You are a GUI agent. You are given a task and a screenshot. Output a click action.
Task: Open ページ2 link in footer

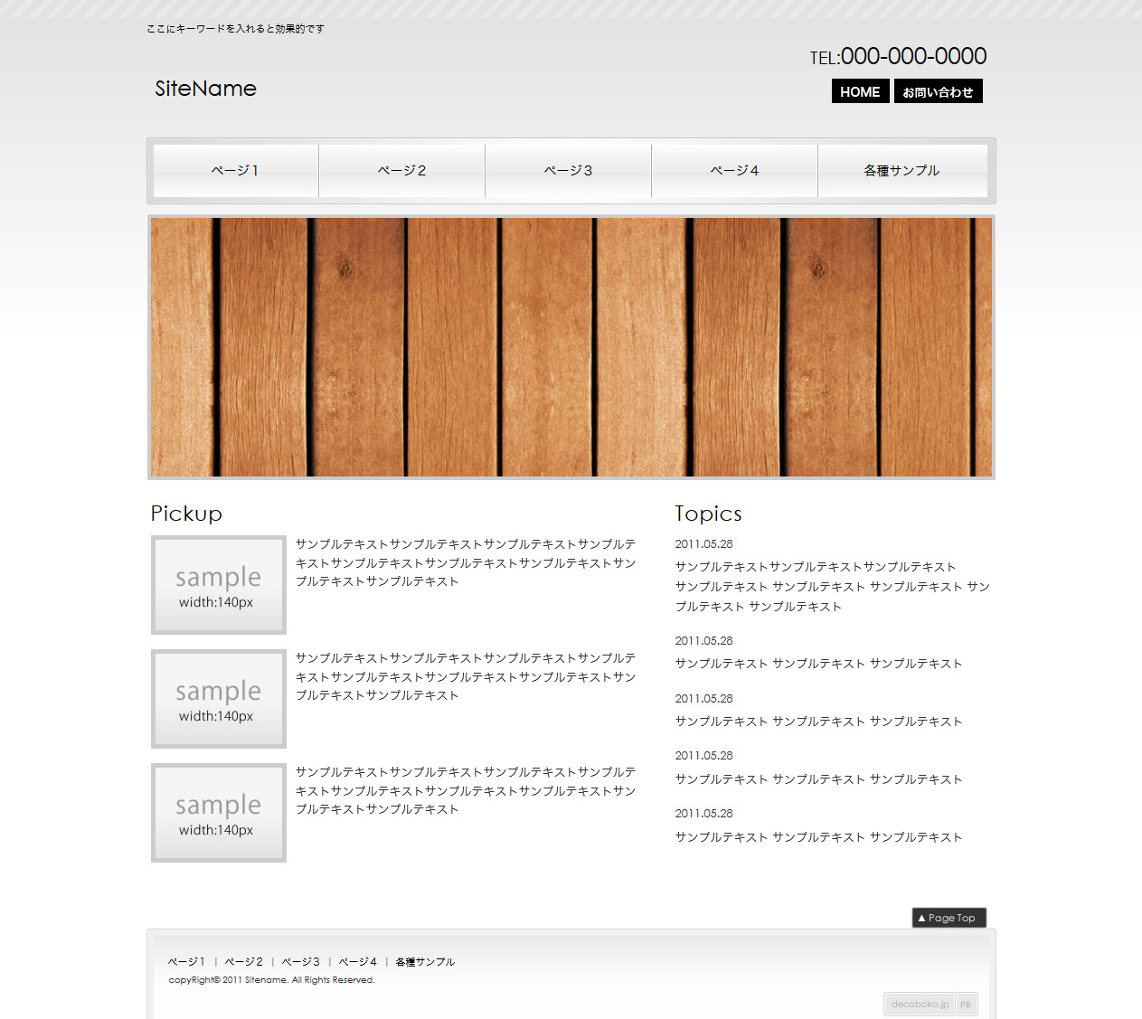(244, 962)
